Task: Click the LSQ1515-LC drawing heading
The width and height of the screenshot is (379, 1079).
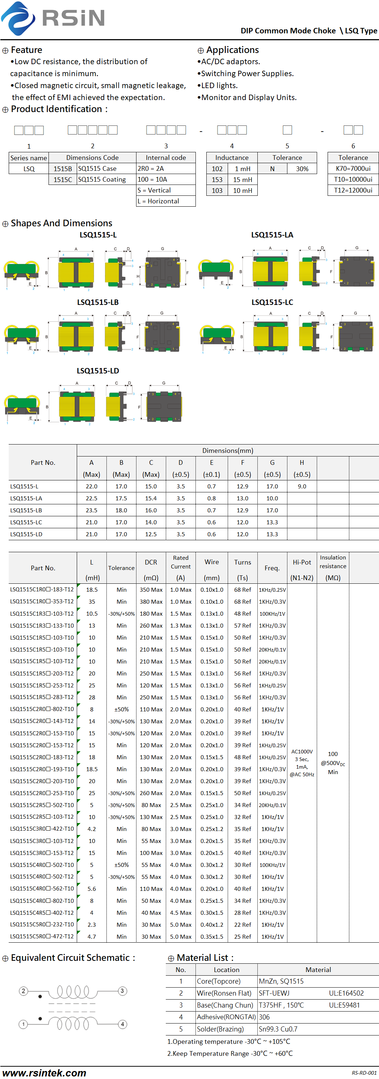Action: 272,302
